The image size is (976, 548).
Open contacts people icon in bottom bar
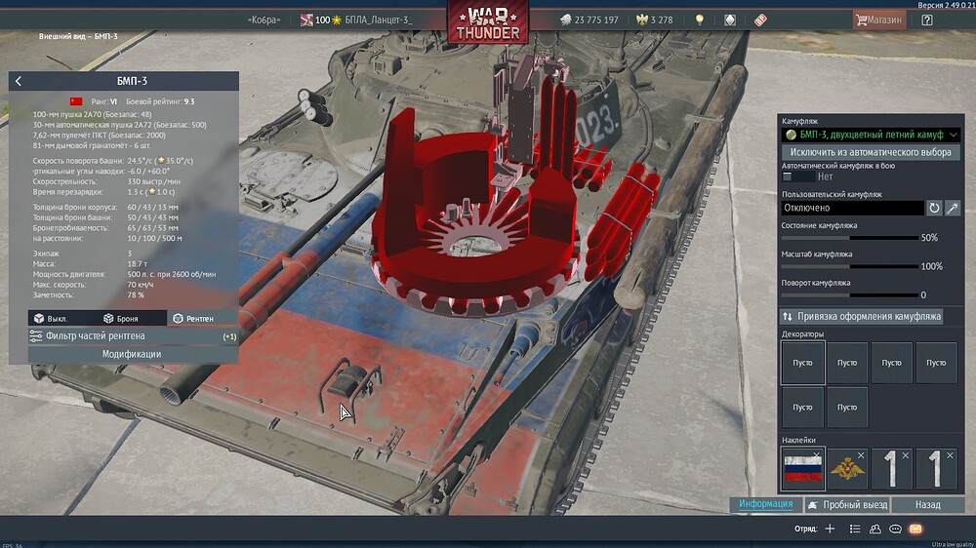point(875,528)
